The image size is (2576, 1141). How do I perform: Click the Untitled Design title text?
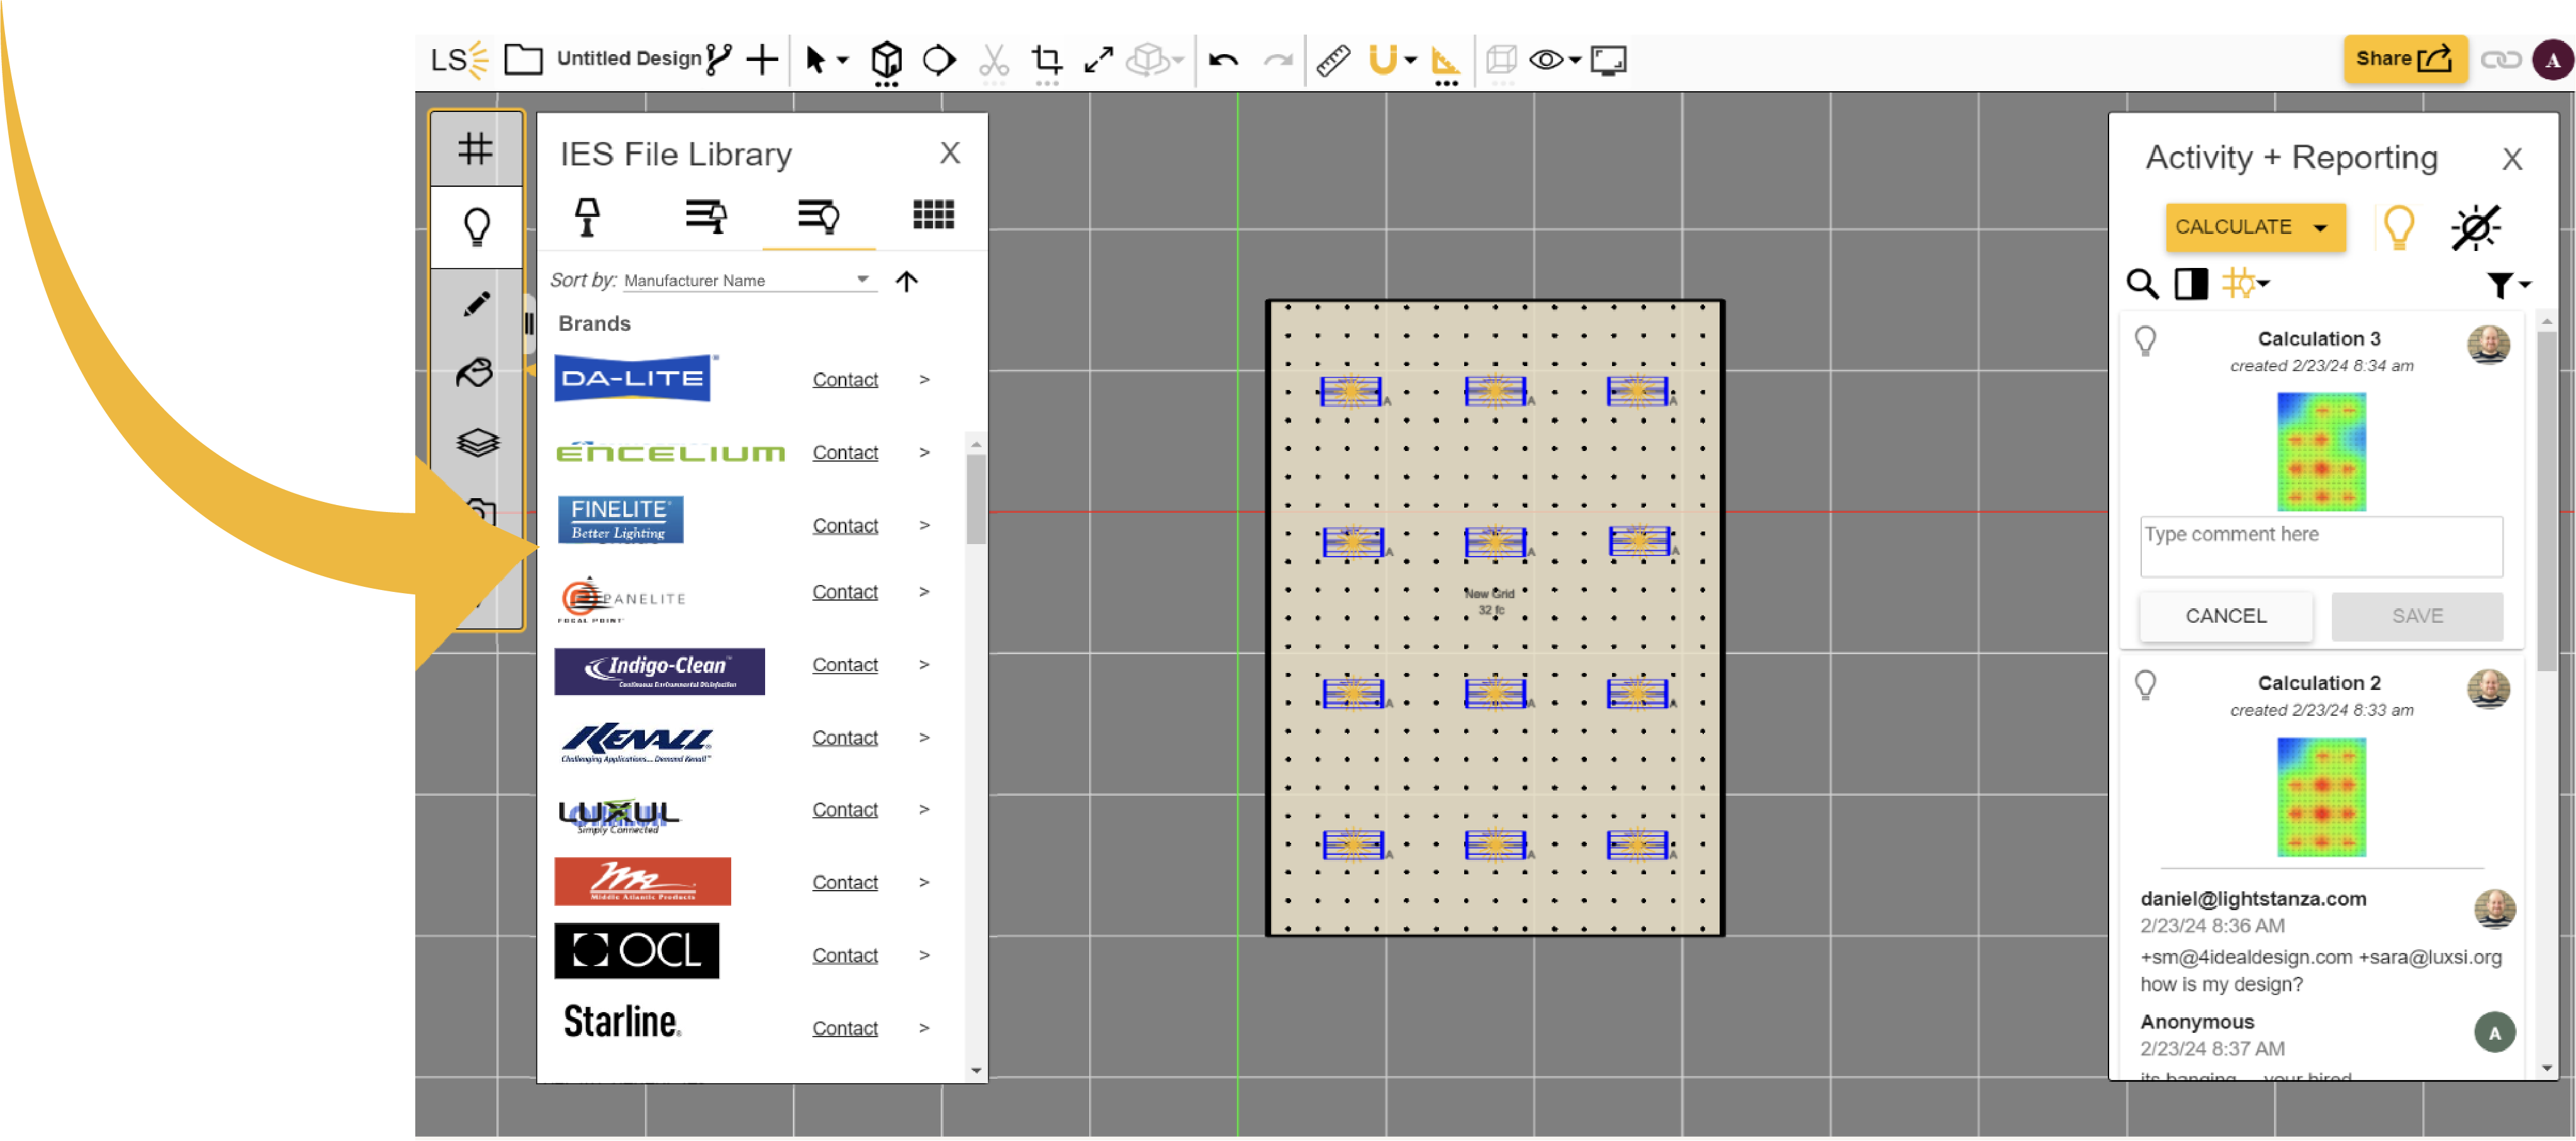pos(629,59)
